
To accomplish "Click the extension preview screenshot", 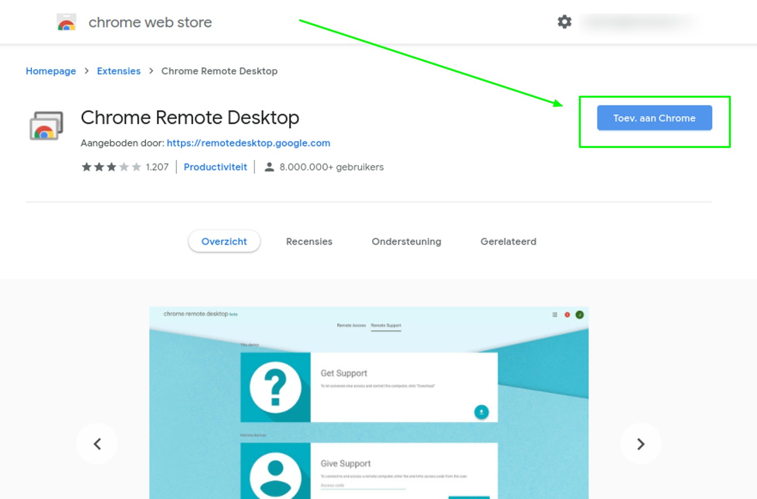I will 369,401.
